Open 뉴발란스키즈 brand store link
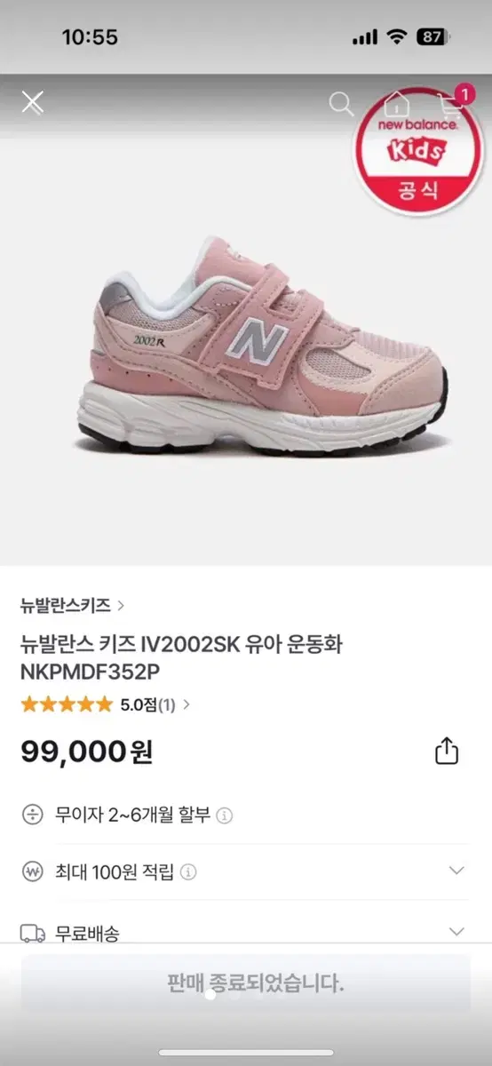The width and height of the screenshot is (492, 1066). click(x=72, y=606)
